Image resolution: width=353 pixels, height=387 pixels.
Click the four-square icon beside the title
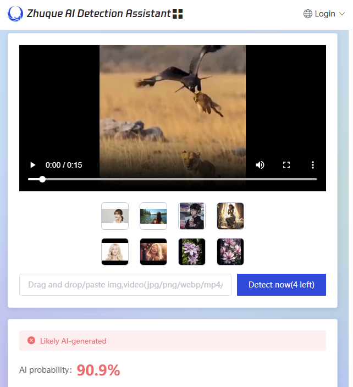pos(178,14)
